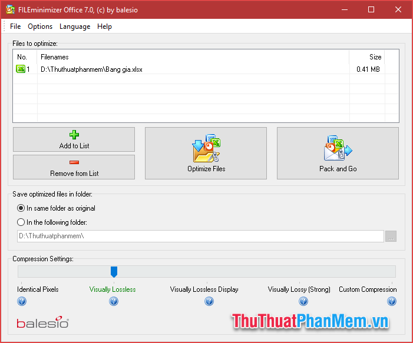Open help for Identical Pixels setting

(22, 301)
